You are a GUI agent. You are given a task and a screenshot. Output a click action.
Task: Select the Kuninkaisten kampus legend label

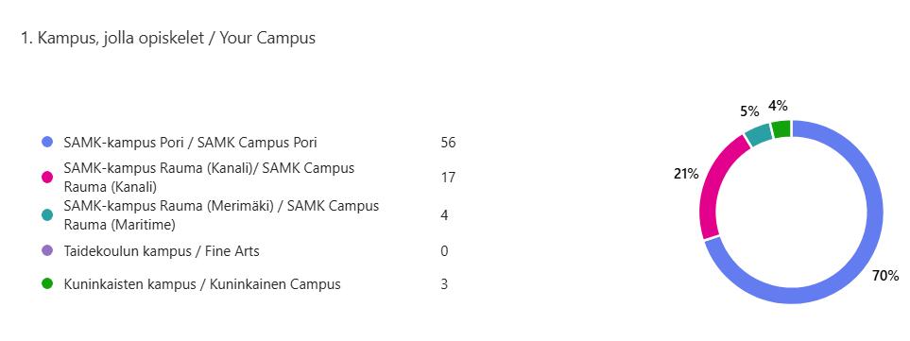(x=202, y=284)
